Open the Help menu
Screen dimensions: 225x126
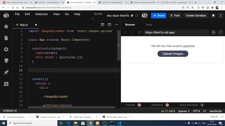pyautogui.click(x=77, y=14)
